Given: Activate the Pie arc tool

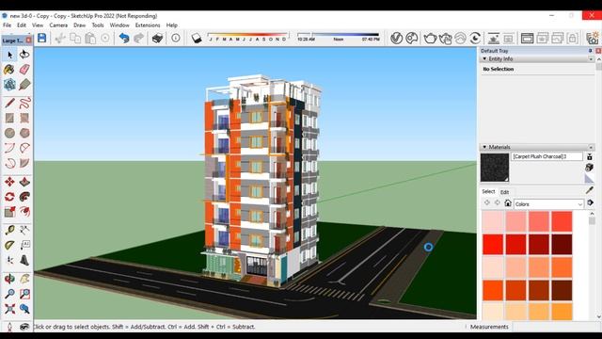Looking at the screenshot, I should tap(24, 163).
